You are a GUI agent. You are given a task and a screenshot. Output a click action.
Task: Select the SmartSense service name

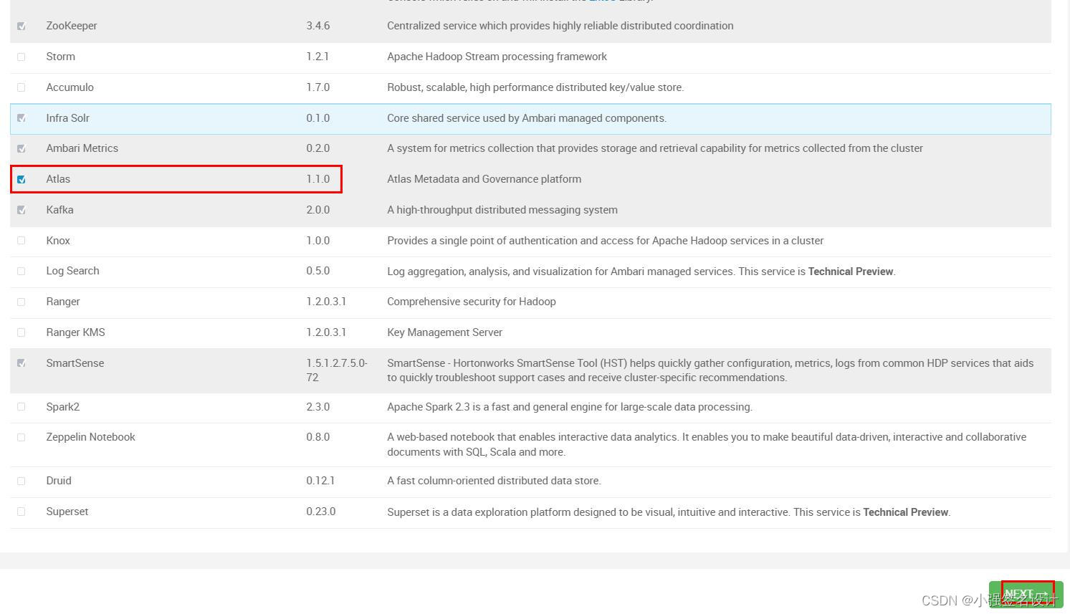[x=75, y=363]
